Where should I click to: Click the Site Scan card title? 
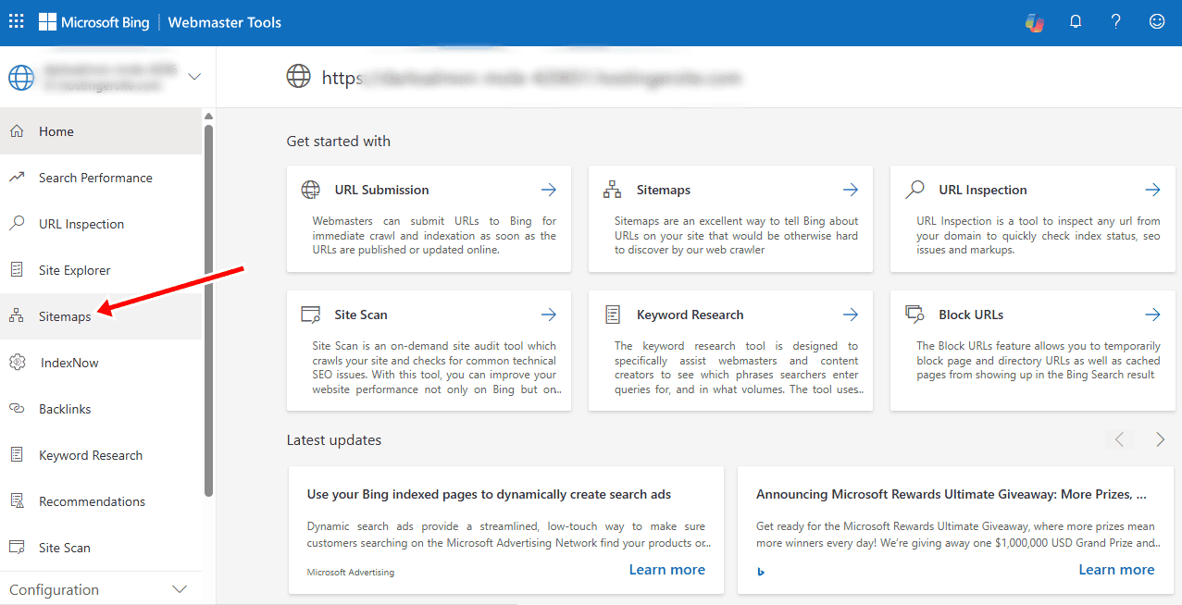click(x=361, y=315)
